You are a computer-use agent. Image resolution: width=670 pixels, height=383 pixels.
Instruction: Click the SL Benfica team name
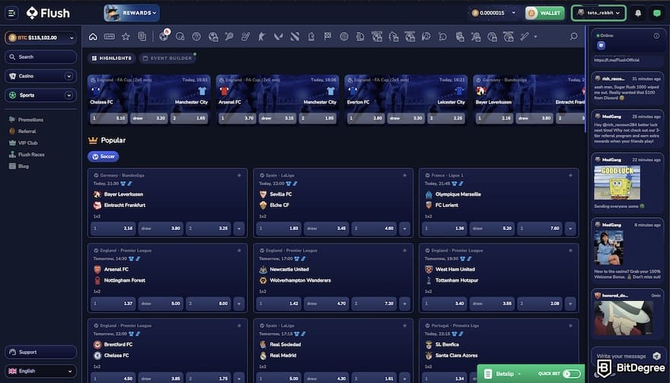(447, 344)
